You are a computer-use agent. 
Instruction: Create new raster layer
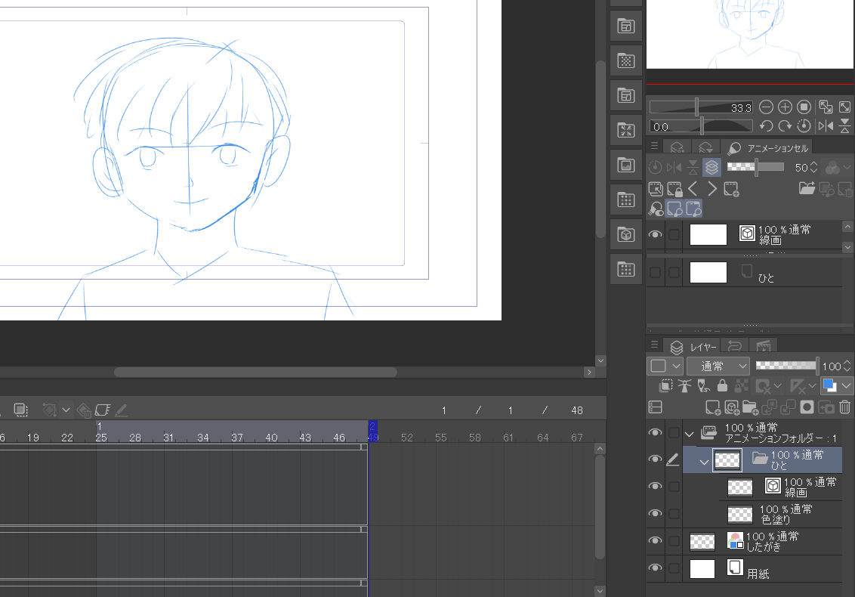click(712, 407)
